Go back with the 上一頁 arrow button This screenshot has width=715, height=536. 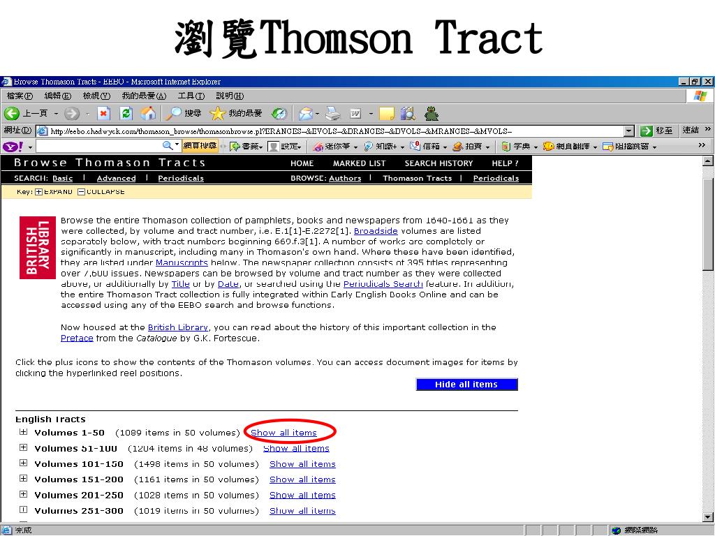click(x=26, y=114)
